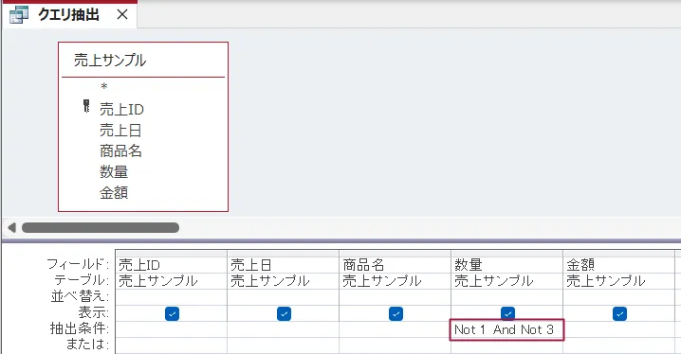681x354 pixels.
Task: Click the column selector above 数量 column
Action: tap(507, 254)
